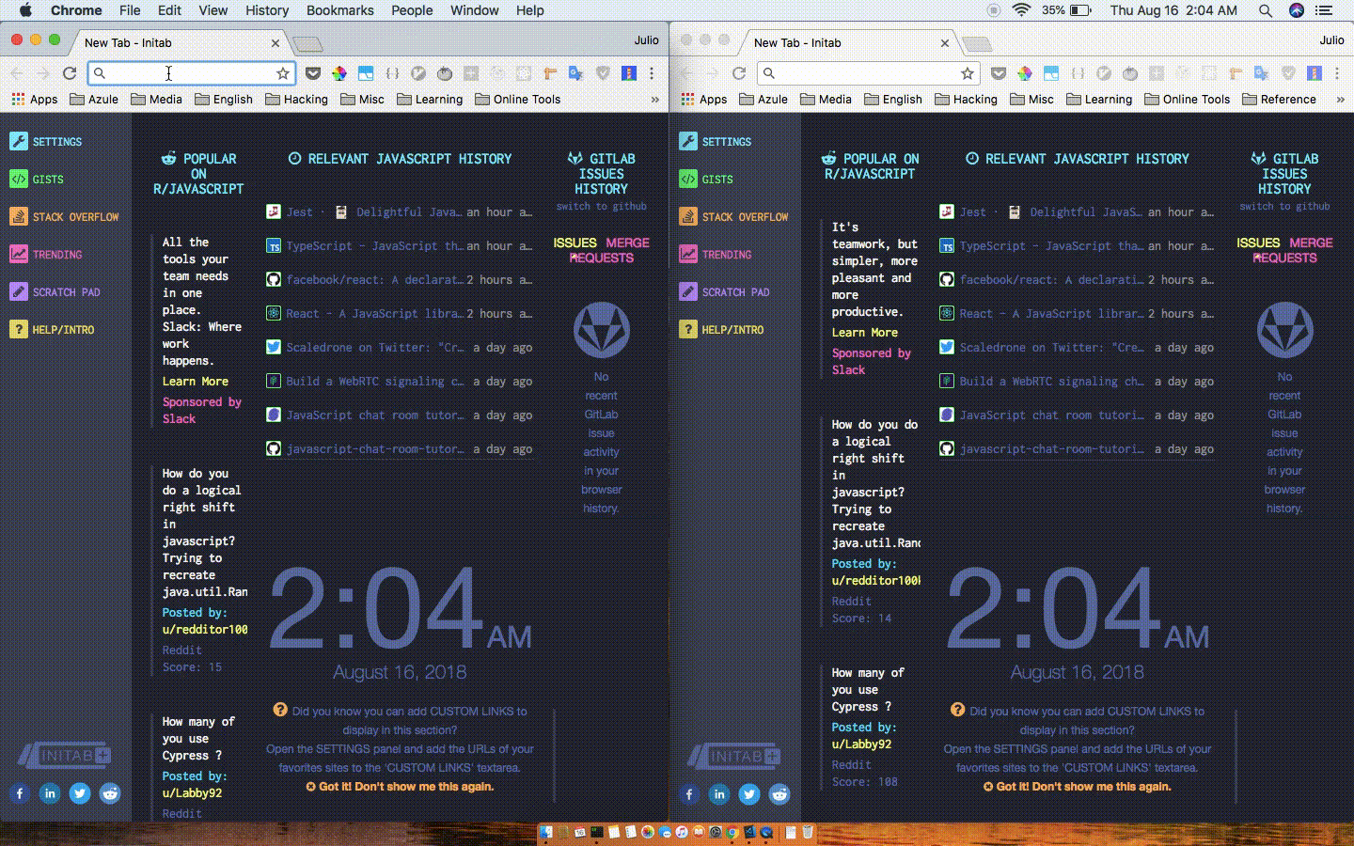The height and width of the screenshot is (846, 1354).
Task: Select ISSUES tab in right window GitLab panel
Action: click(1258, 243)
